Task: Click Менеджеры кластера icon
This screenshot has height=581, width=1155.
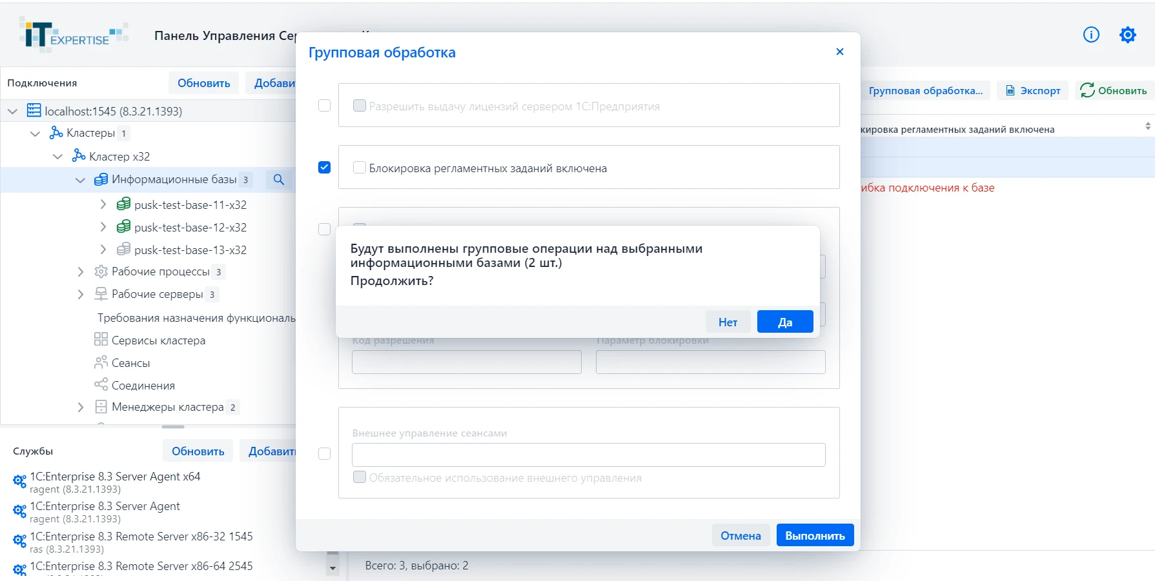Action: (x=101, y=407)
